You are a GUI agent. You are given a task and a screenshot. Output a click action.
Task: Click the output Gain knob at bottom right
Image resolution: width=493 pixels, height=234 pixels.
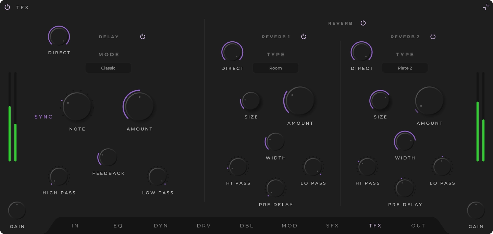pos(476,211)
